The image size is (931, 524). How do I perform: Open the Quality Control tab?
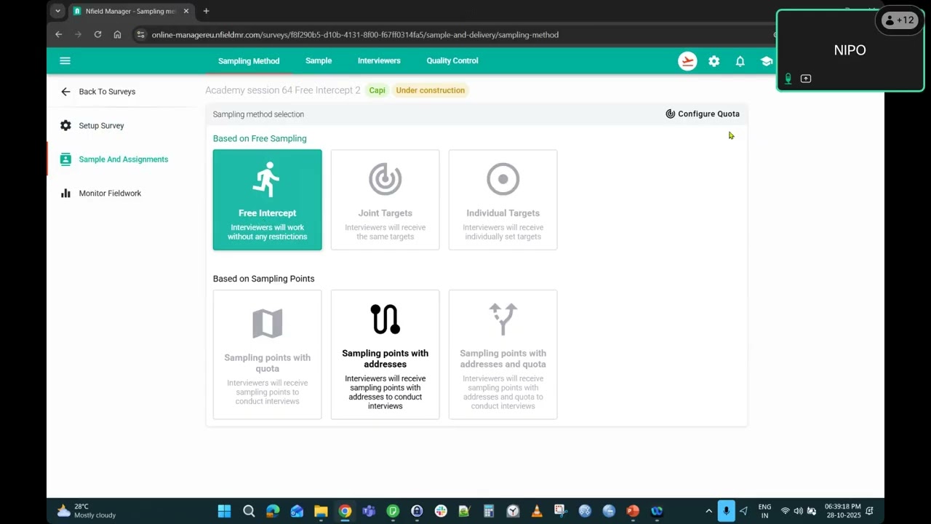click(x=452, y=61)
